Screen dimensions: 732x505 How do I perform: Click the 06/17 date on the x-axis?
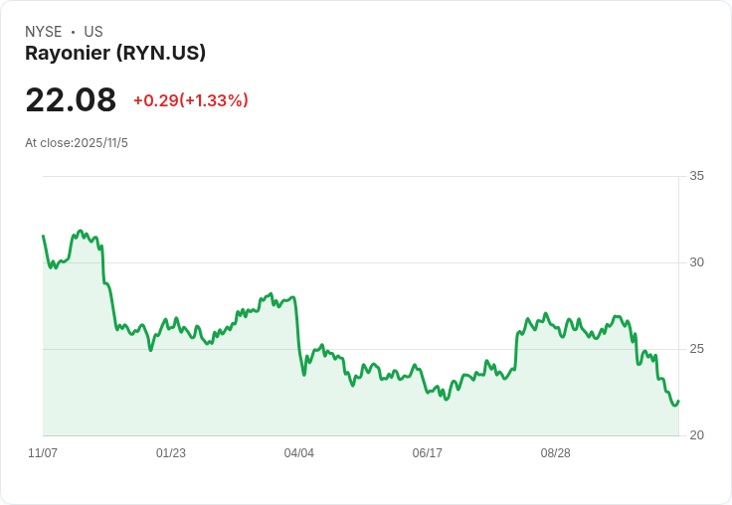tap(427, 453)
